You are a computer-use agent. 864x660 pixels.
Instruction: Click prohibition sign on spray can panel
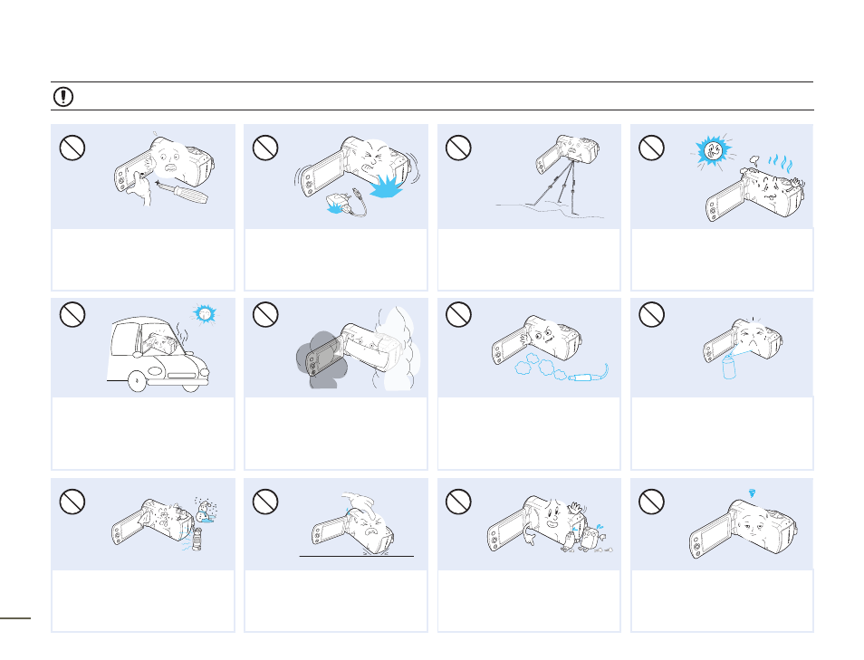coord(651,314)
